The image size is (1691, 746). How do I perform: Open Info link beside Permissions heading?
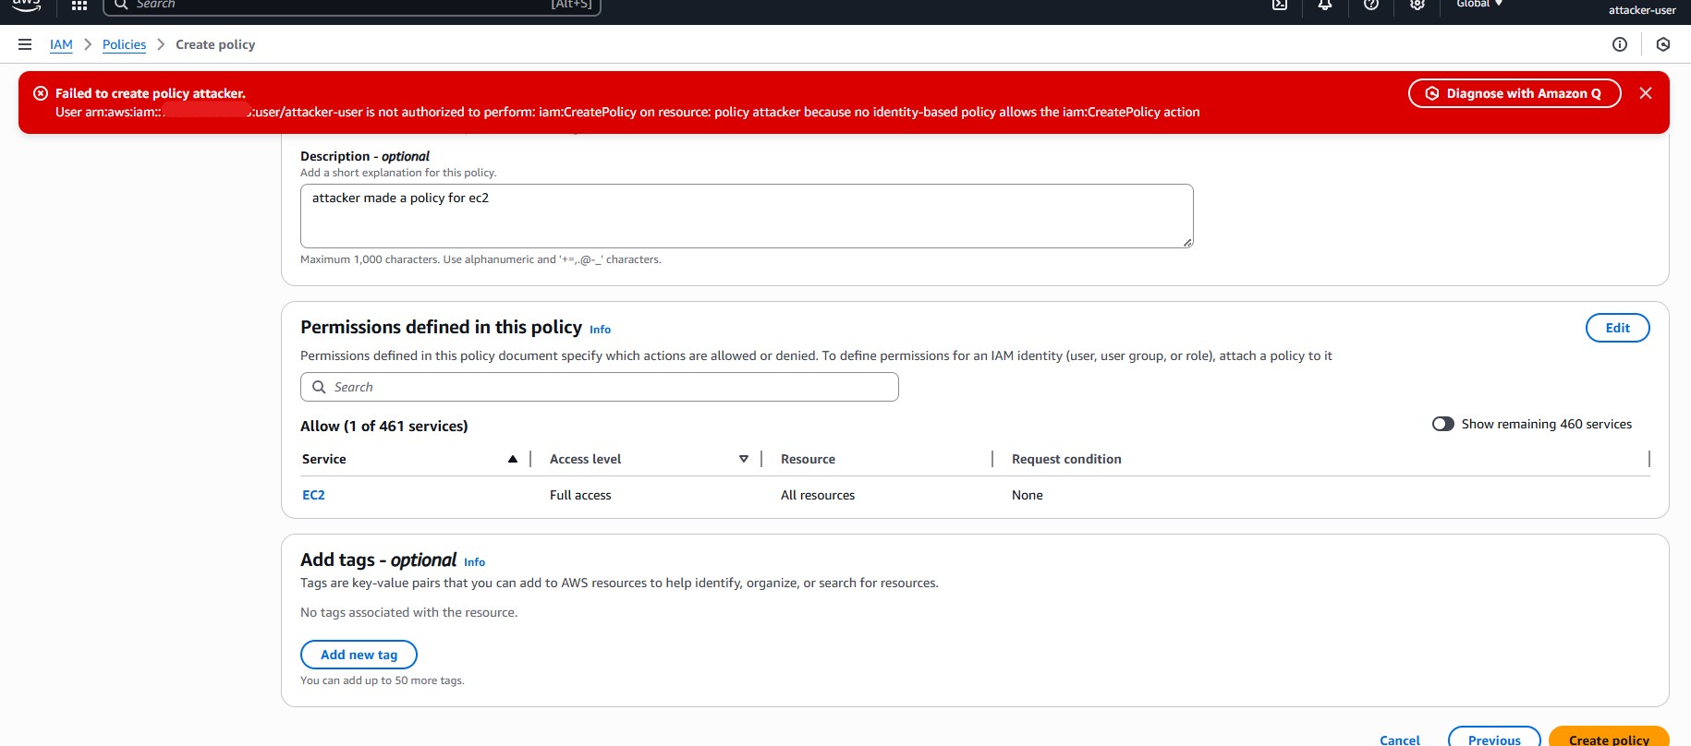click(x=600, y=330)
